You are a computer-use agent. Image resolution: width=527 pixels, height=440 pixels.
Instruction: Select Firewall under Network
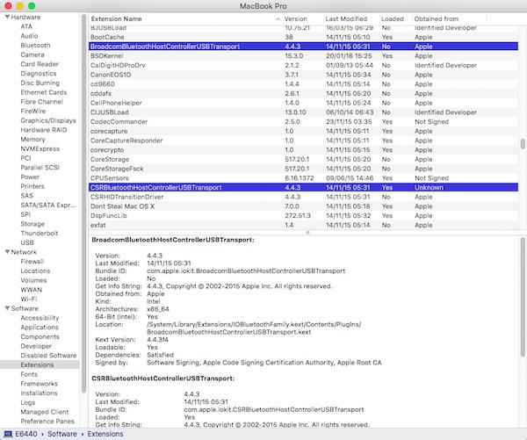(x=32, y=261)
